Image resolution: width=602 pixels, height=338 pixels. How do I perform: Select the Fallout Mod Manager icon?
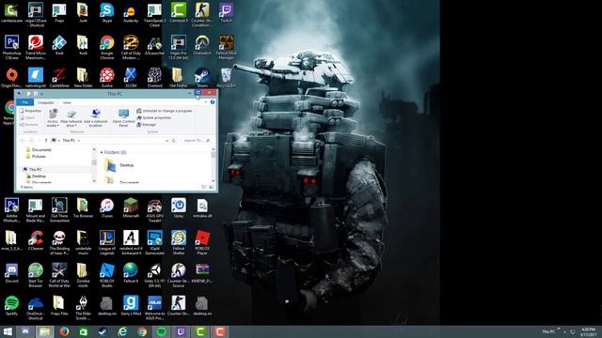pyautogui.click(x=226, y=47)
